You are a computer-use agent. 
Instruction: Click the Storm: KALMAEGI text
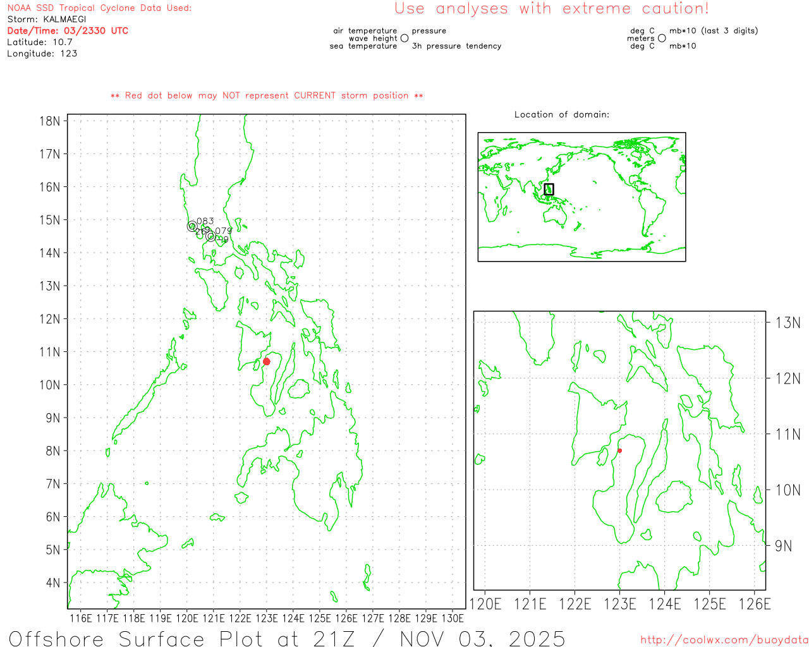(47, 20)
